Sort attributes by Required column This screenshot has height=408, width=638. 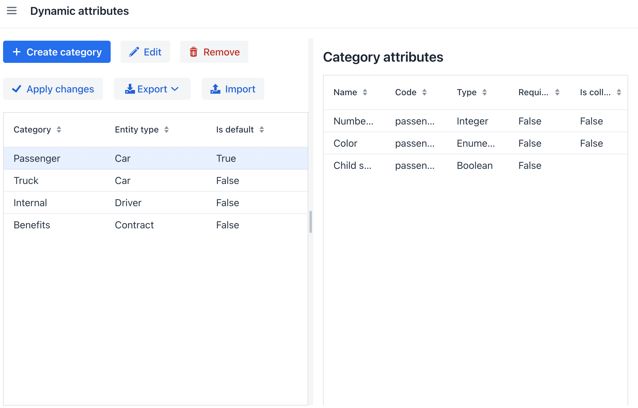click(x=557, y=92)
